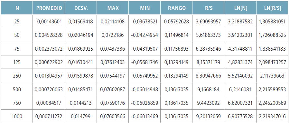Click the PROMEDIO column header
Screen dimensions: 290x124
pos(49,8)
